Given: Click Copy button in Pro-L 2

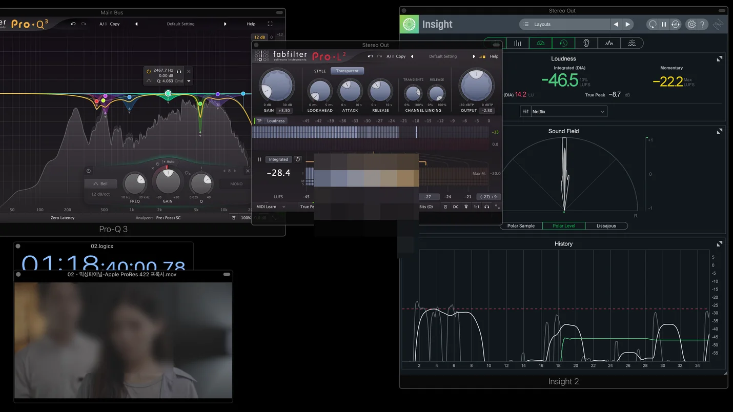Looking at the screenshot, I should click(x=401, y=56).
